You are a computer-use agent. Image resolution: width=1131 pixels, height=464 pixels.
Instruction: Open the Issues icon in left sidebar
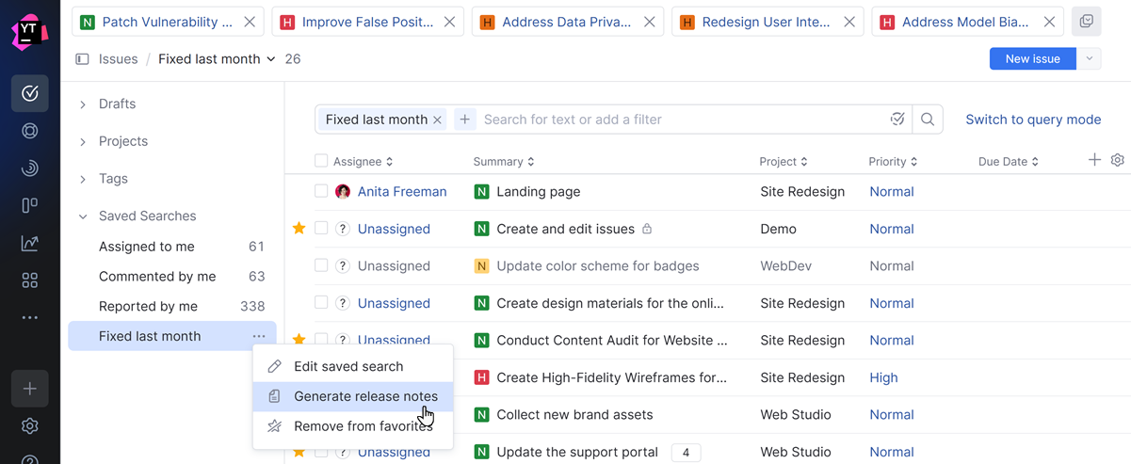point(30,93)
